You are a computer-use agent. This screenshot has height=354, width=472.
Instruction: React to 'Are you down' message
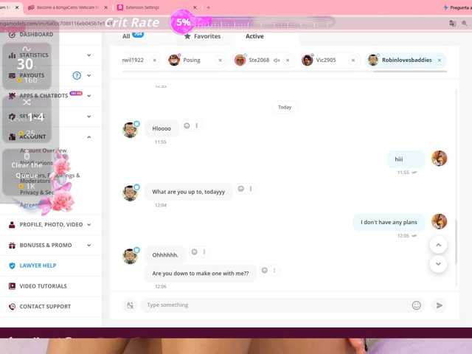[265, 271]
